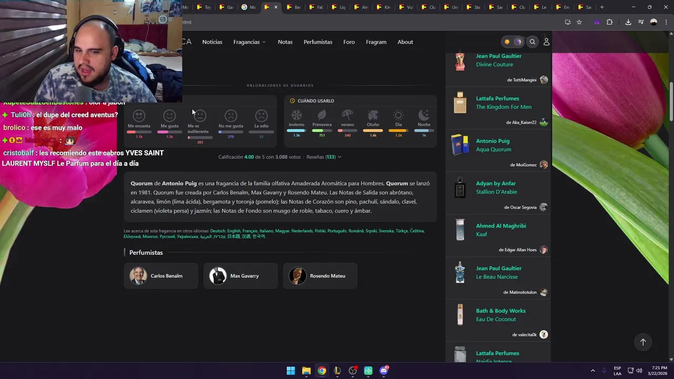Open the Windows Start menu
Image resolution: width=674 pixels, height=379 pixels.
pos(291,371)
